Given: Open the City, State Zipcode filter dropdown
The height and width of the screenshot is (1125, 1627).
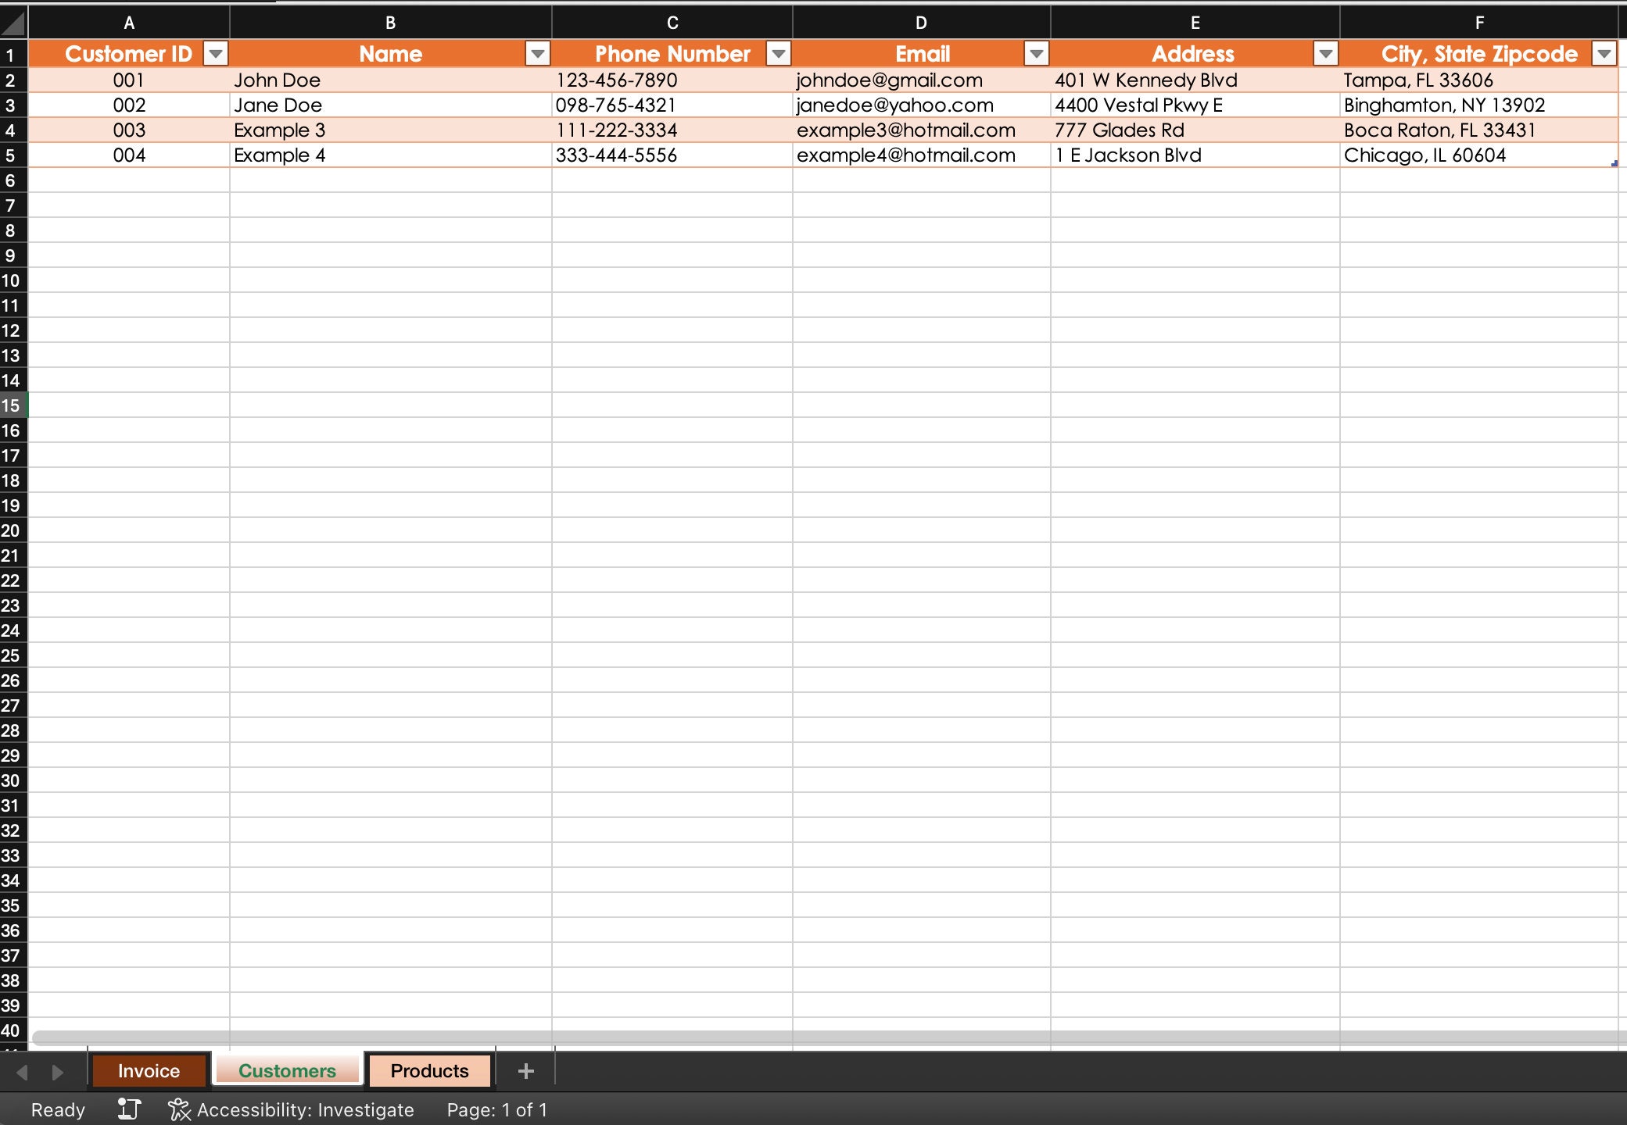Looking at the screenshot, I should (x=1604, y=53).
